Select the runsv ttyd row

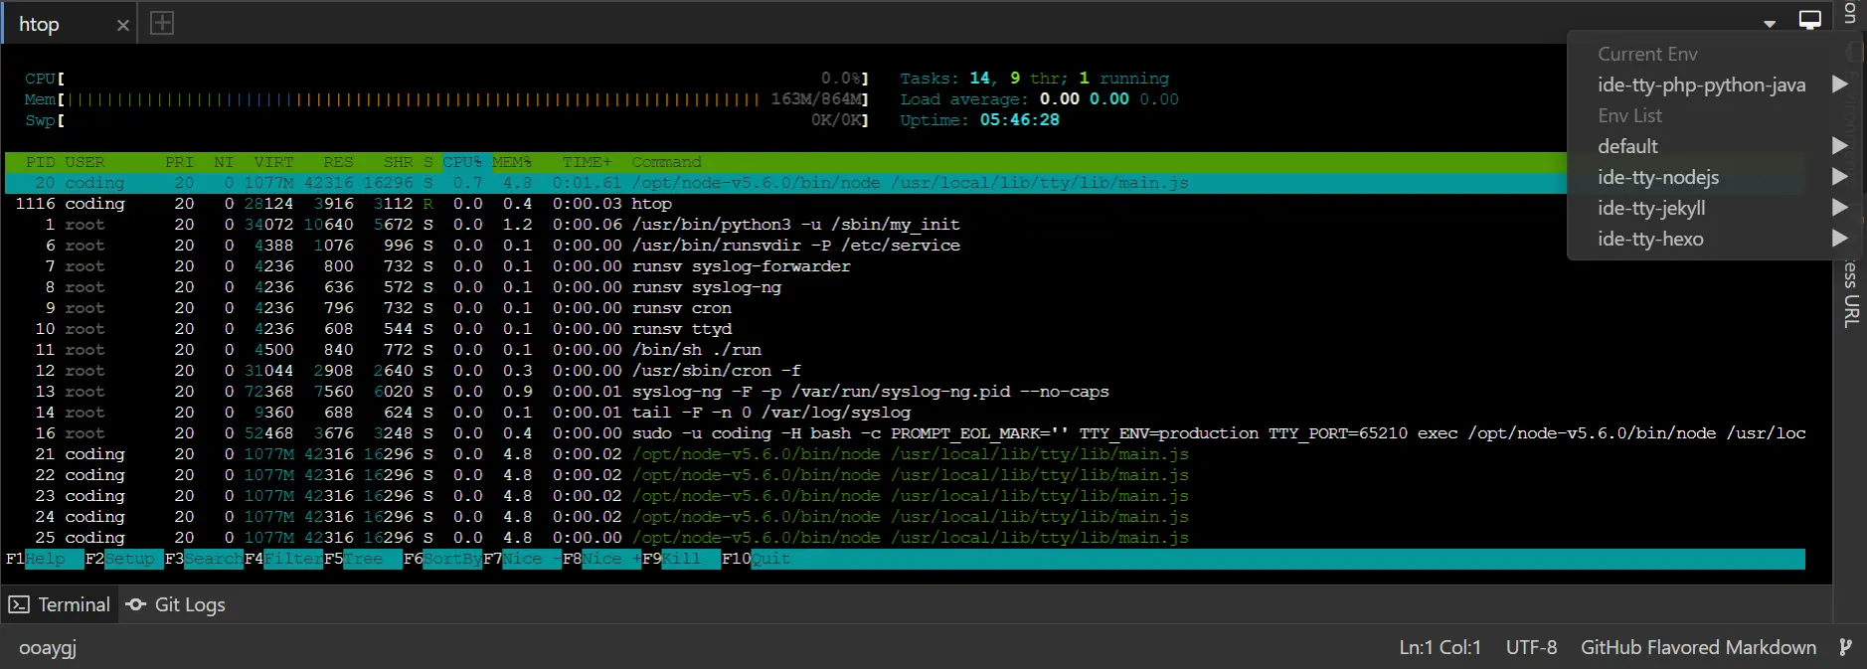pos(905,329)
